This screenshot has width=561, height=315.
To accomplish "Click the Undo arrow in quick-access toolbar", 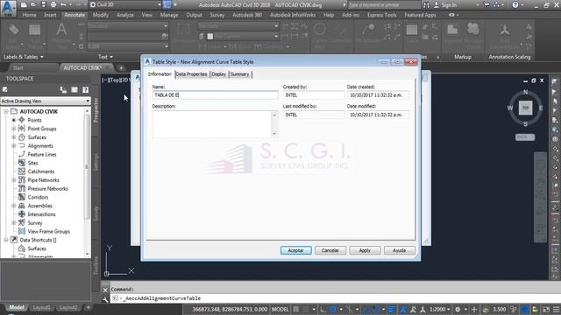I will pyautogui.click(x=63, y=5).
